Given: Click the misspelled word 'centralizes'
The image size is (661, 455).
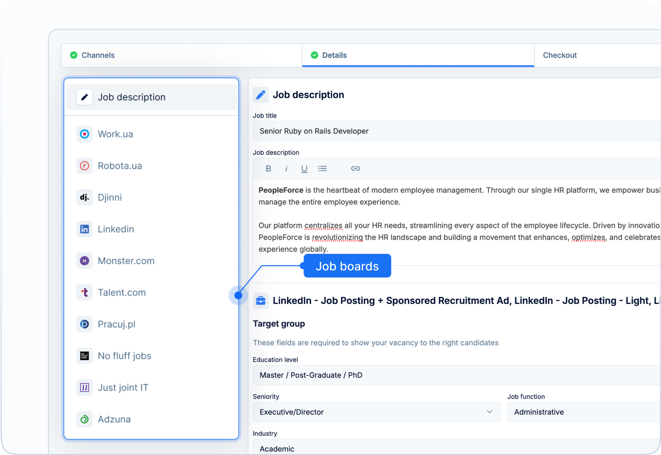Looking at the screenshot, I should (323, 226).
